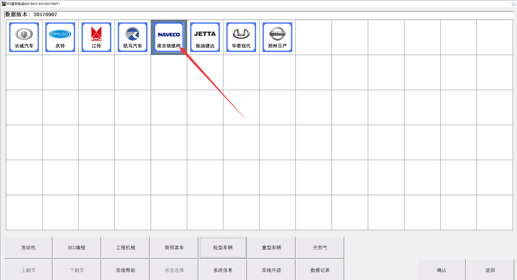Go to previous page with 上翻页

[28, 270]
